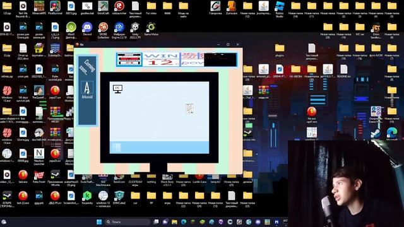The width and height of the screenshot is (404, 227).
Task: Open the red R launcher shortcut
Action: point(119,8)
